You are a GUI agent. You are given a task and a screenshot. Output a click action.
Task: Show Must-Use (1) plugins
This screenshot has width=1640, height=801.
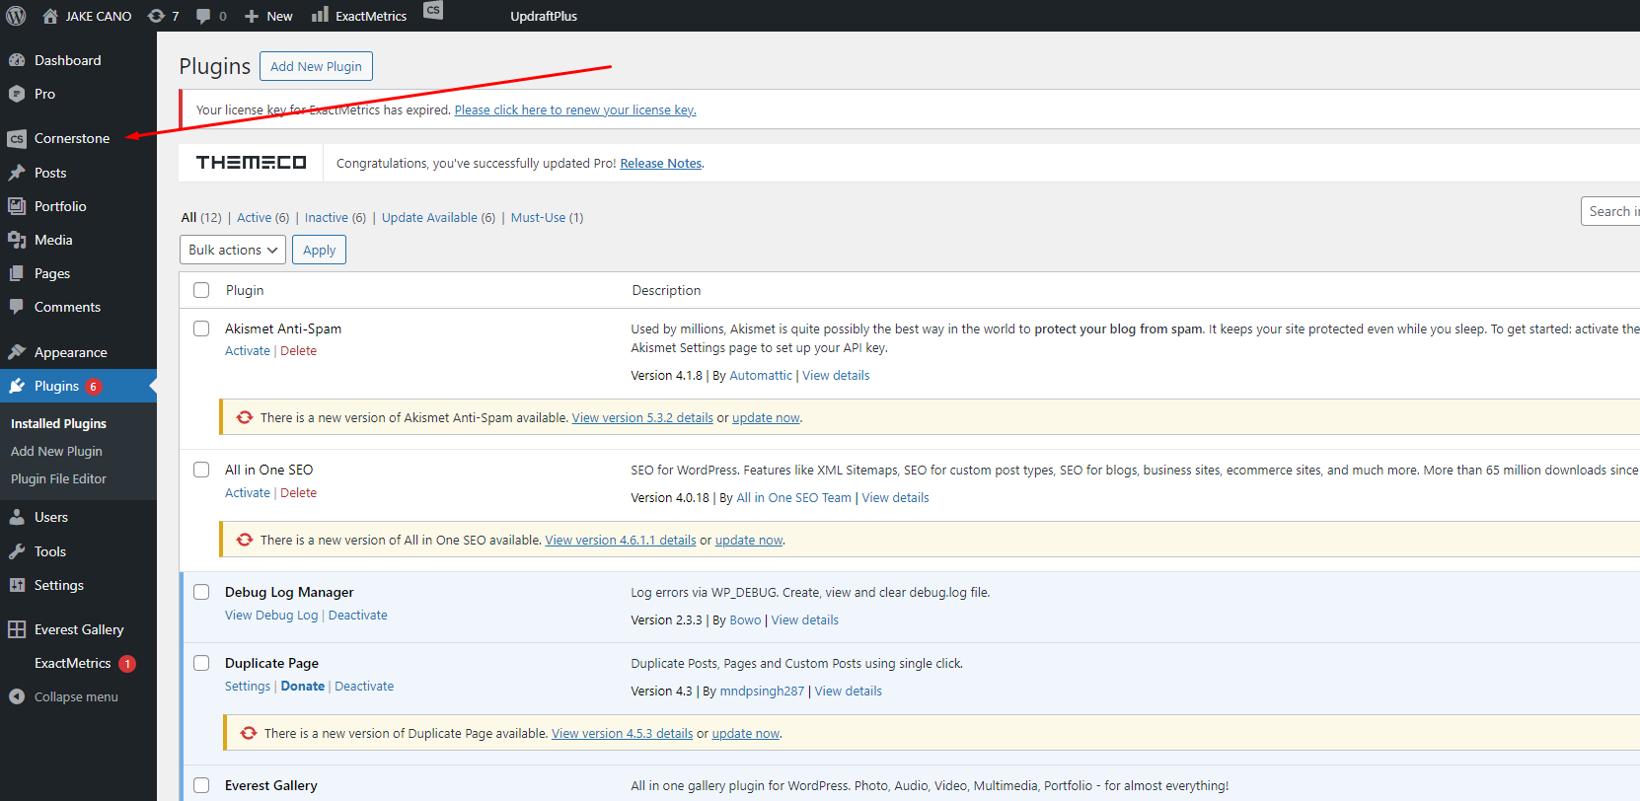[547, 218]
